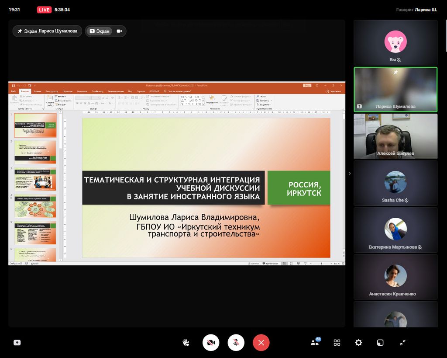Switch to camera view in top toggle
Image resolution: width=447 pixels, height=358 pixels.
(119, 31)
